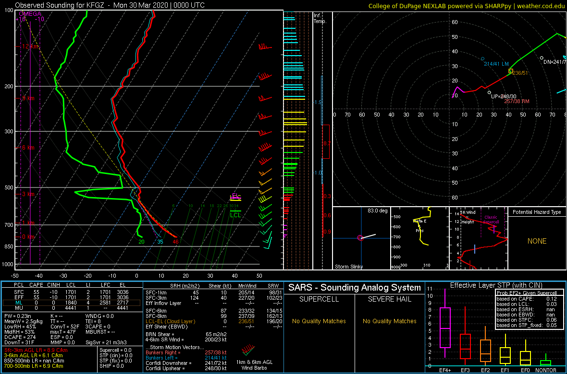567x374 pixels.
Task: Click the Bunkers Right = 257/38 kt line
Action: (x=186, y=352)
